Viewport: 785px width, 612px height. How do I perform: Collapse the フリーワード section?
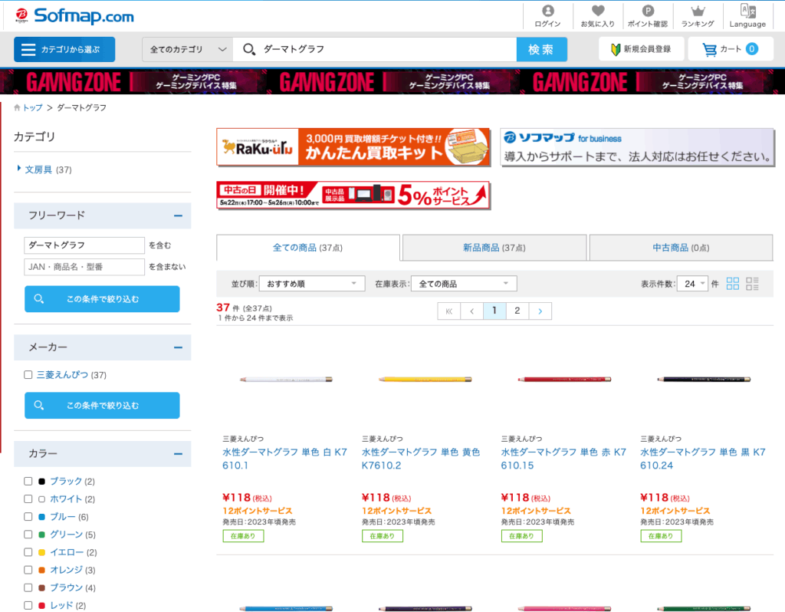pos(178,216)
